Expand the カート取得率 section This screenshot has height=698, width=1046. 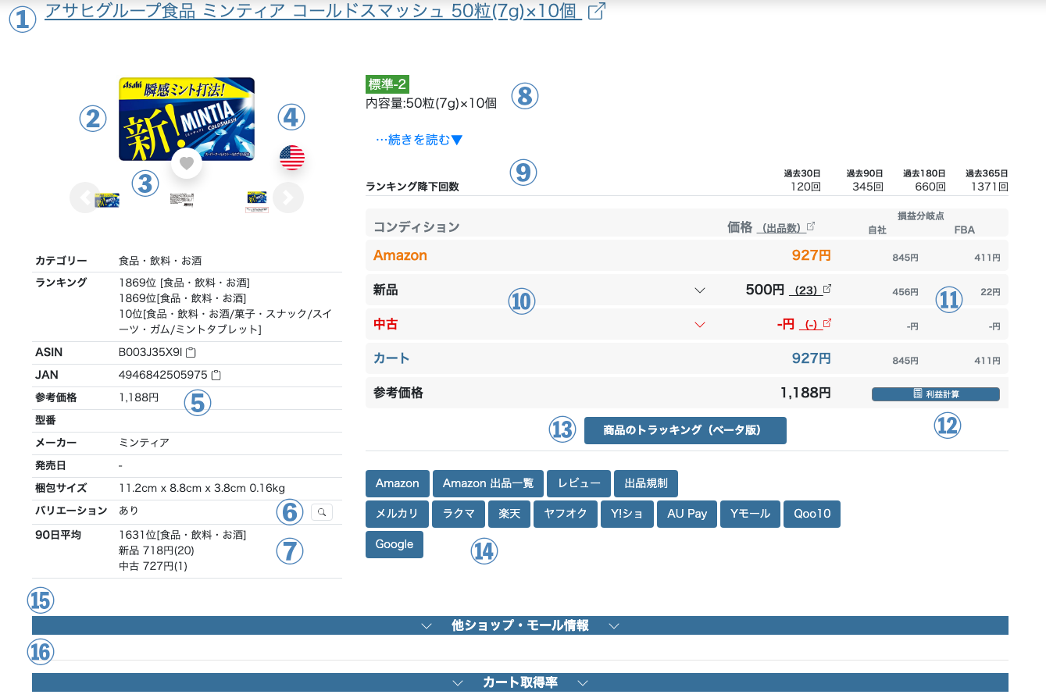tap(520, 682)
